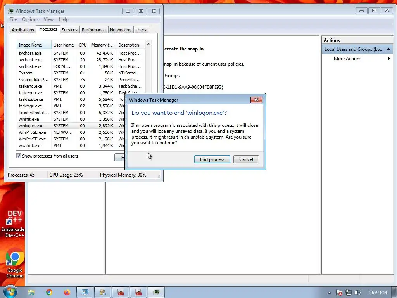Viewport: 397px width, 298px height.
Task: Click the Physical Memory: 30% status entry
Action: [x=123, y=175]
